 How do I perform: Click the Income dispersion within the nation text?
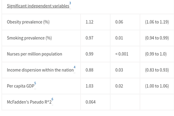tap(40, 70)
